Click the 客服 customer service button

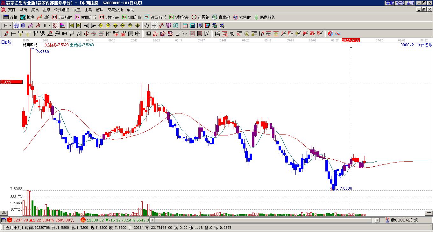pos(390,3)
